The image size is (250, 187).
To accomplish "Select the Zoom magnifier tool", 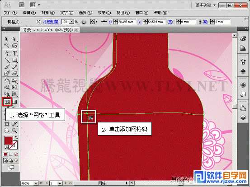I will coord(14,131).
